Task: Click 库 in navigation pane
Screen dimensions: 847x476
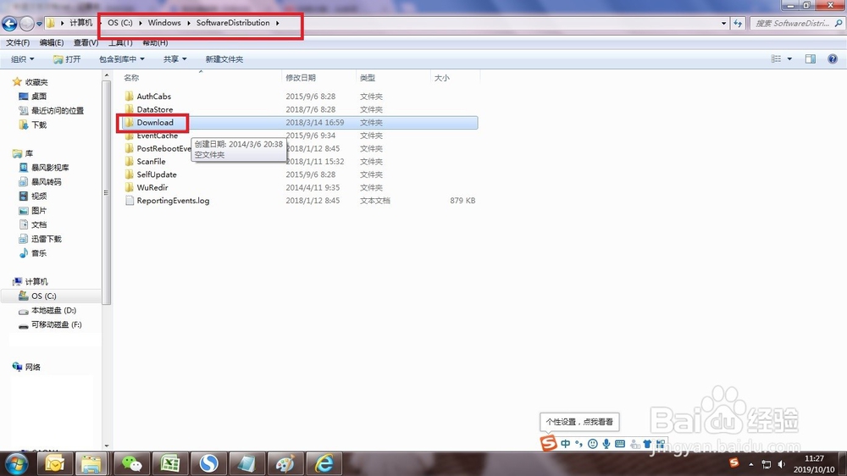Action: click(29, 153)
